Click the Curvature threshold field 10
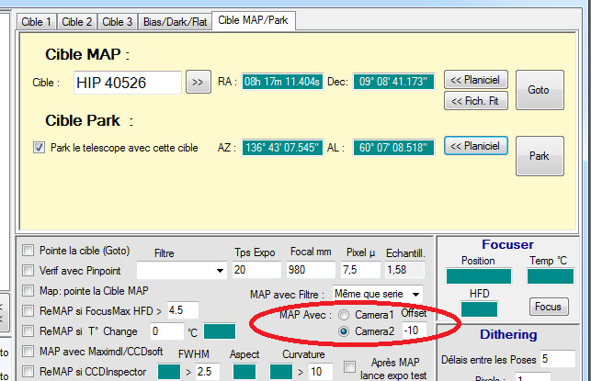 pyautogui.click(x=321, y=372)
